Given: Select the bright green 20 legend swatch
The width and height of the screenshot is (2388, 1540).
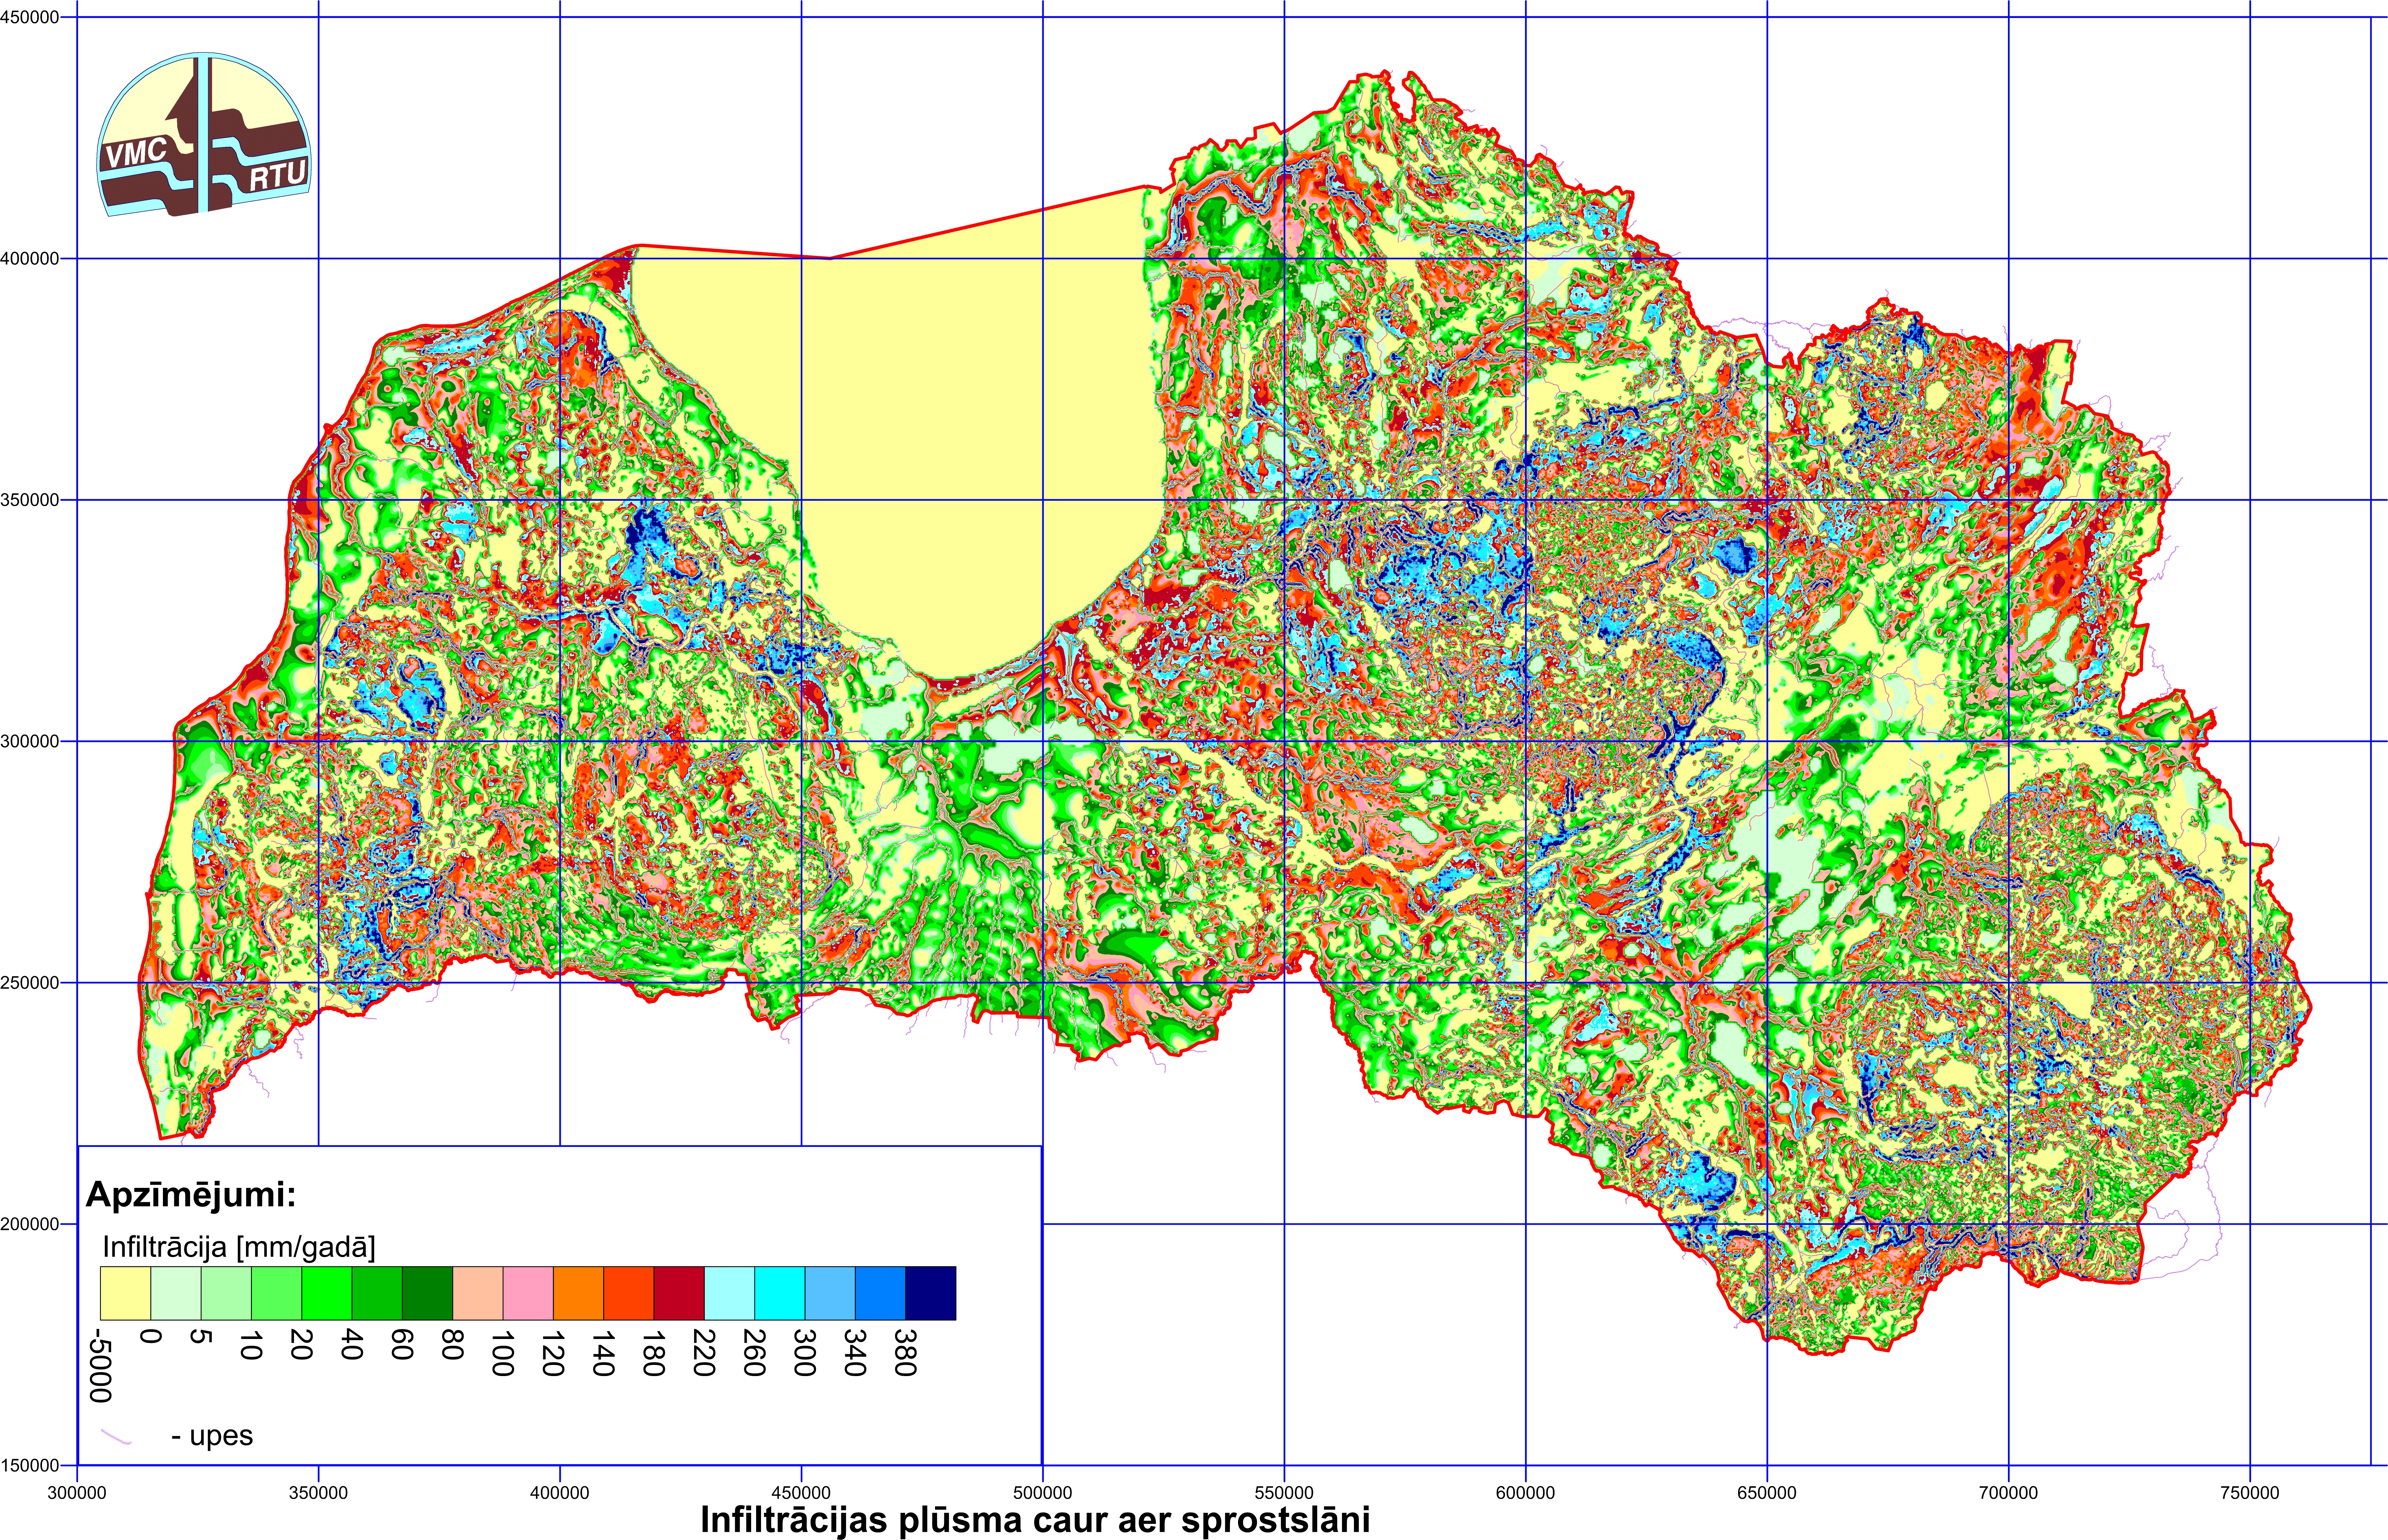Looking at the screenshot, I should coord(327,1293).
